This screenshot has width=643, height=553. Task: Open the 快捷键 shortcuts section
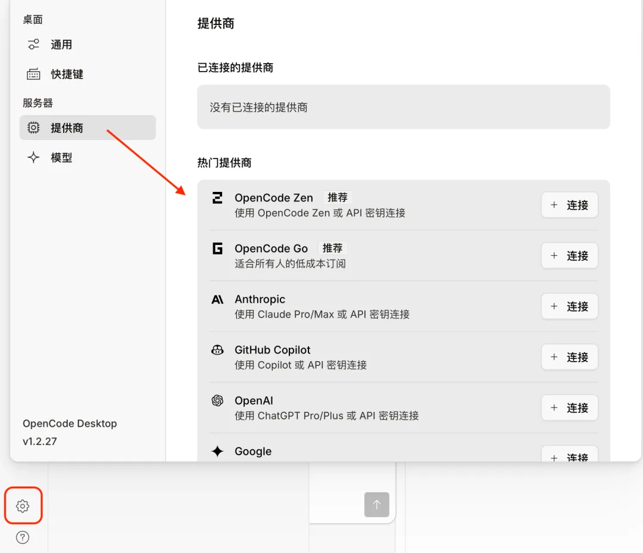(x=88, y=74)
